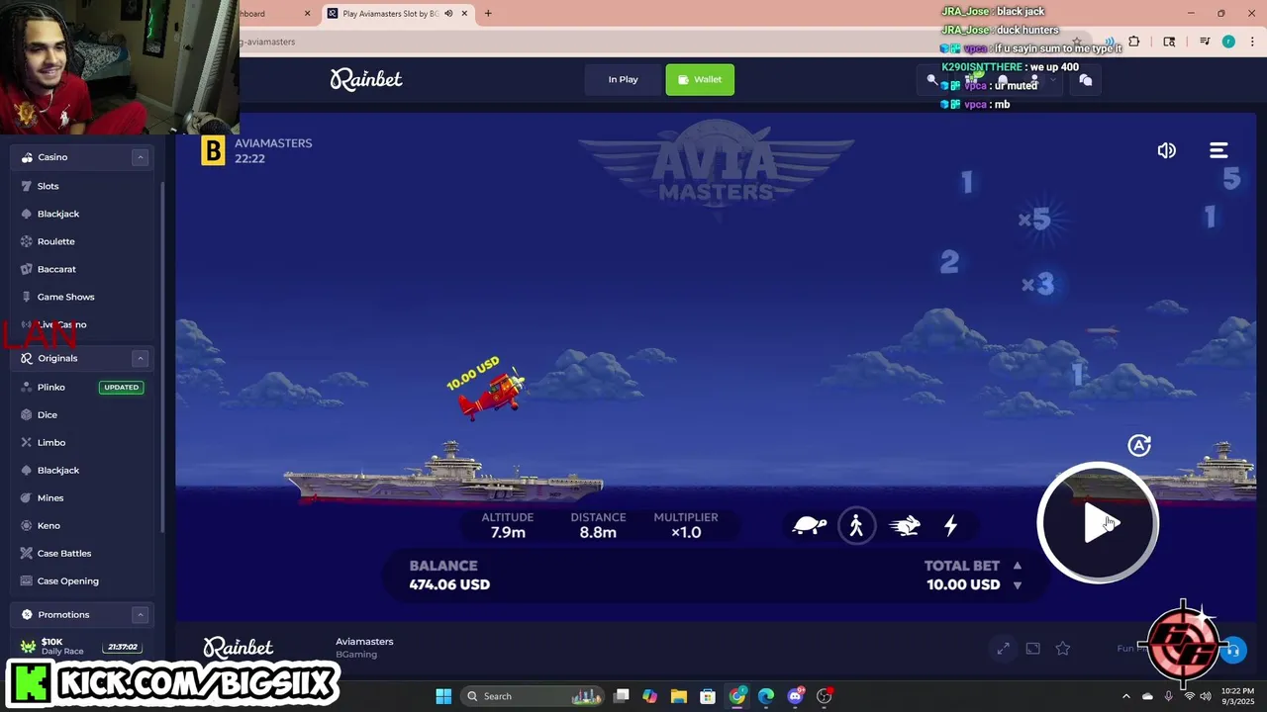Start the round with the play button
The height and width of the screenshot is (712, 1267).
pyautogui.click(x=1098, y=523)
